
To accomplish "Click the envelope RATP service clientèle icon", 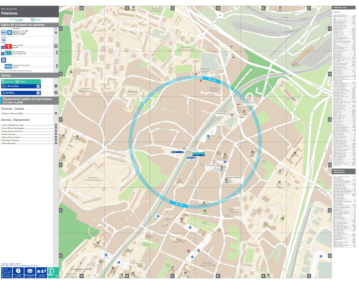I will pyautogui.click(x=30, y=271).
